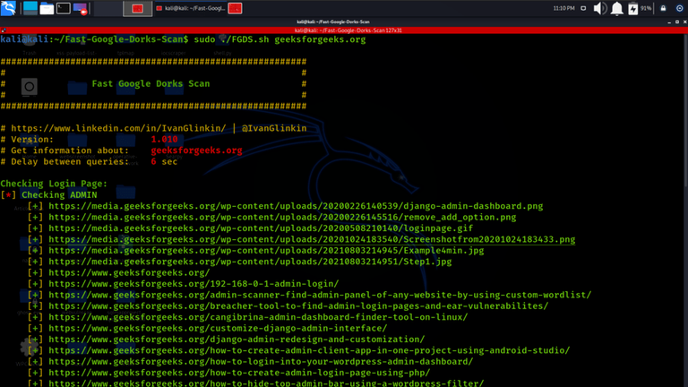Image resolution: width=688 pixels, height=387 pixels.
Task: Open the display indicator next to the clock
Action: 583,8
